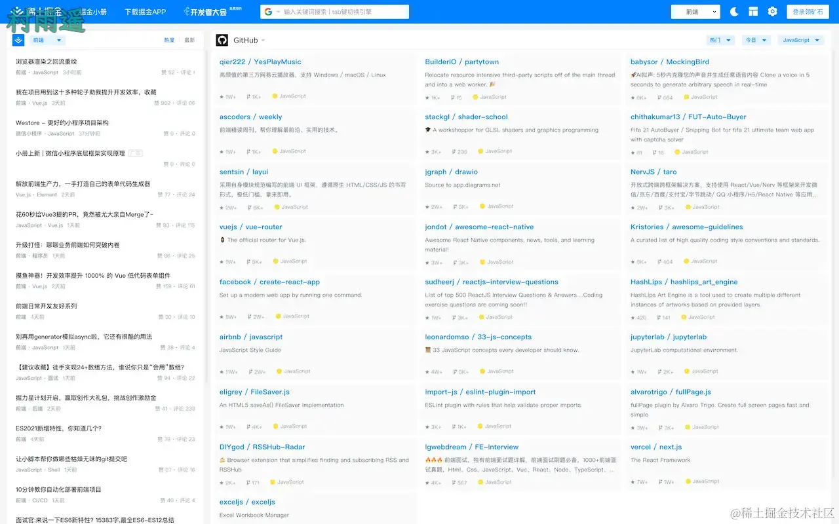Viewport: 839px width, 524px height.
Task: Open the babysor / MockingBird repository
Action: 670,62
